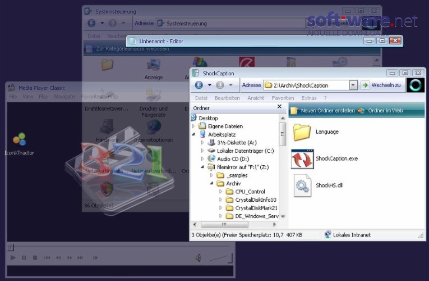Select Language folder icon

pos(302,132)
